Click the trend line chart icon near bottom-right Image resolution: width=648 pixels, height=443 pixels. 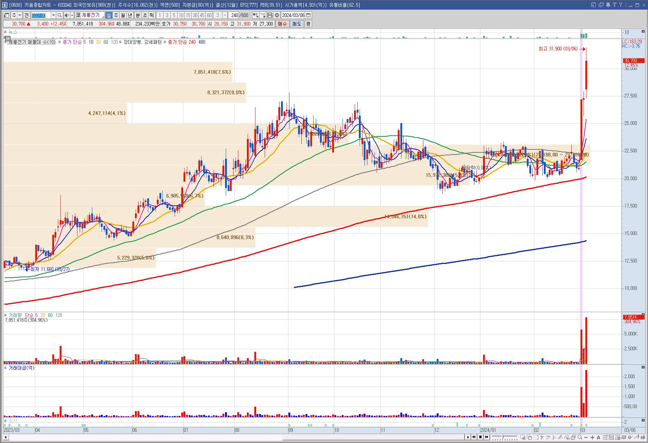(637, 437)
